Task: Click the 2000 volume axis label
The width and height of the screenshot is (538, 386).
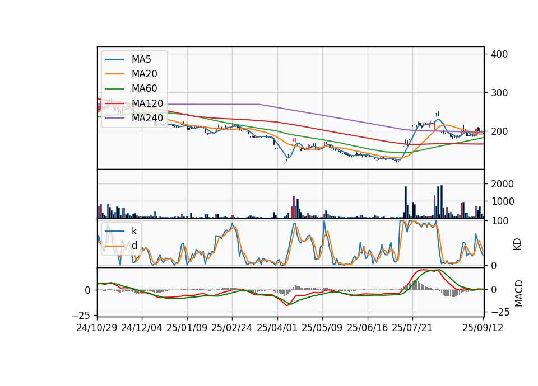Action: [x=503, y=184]
